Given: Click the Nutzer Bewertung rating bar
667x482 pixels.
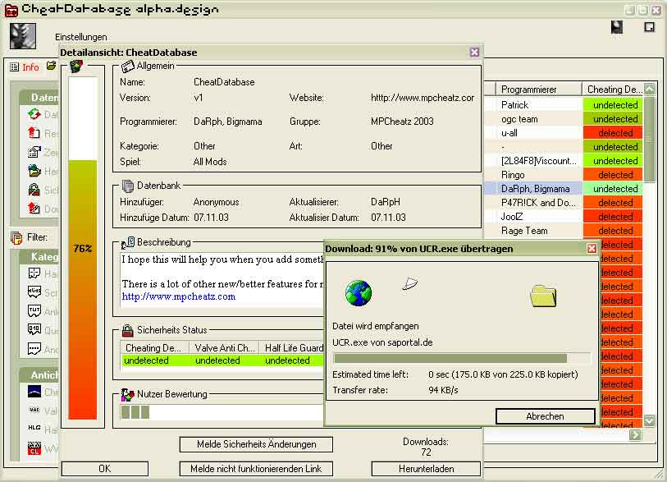Looking at the screenshot, I should (x=222, y=411).
